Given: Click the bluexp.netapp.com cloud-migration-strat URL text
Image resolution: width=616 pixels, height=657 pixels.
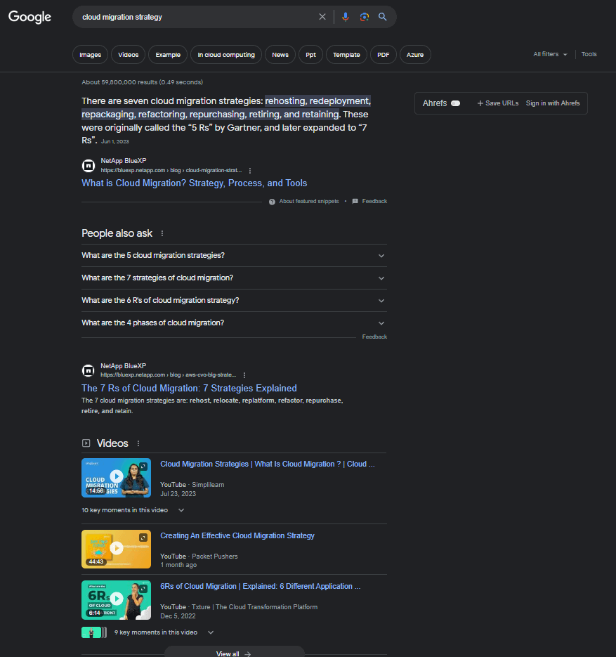Looking at the screenshot, I should click(x=171, y=171).
